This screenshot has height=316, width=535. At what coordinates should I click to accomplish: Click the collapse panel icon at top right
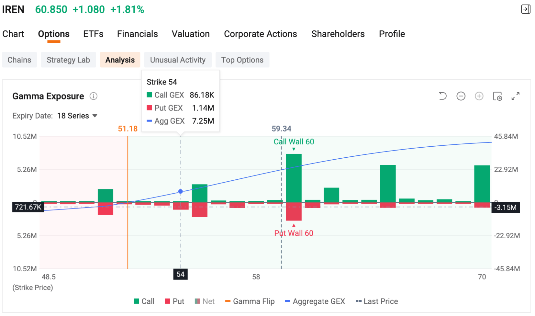pyautogui.click(x=526, y=9)
